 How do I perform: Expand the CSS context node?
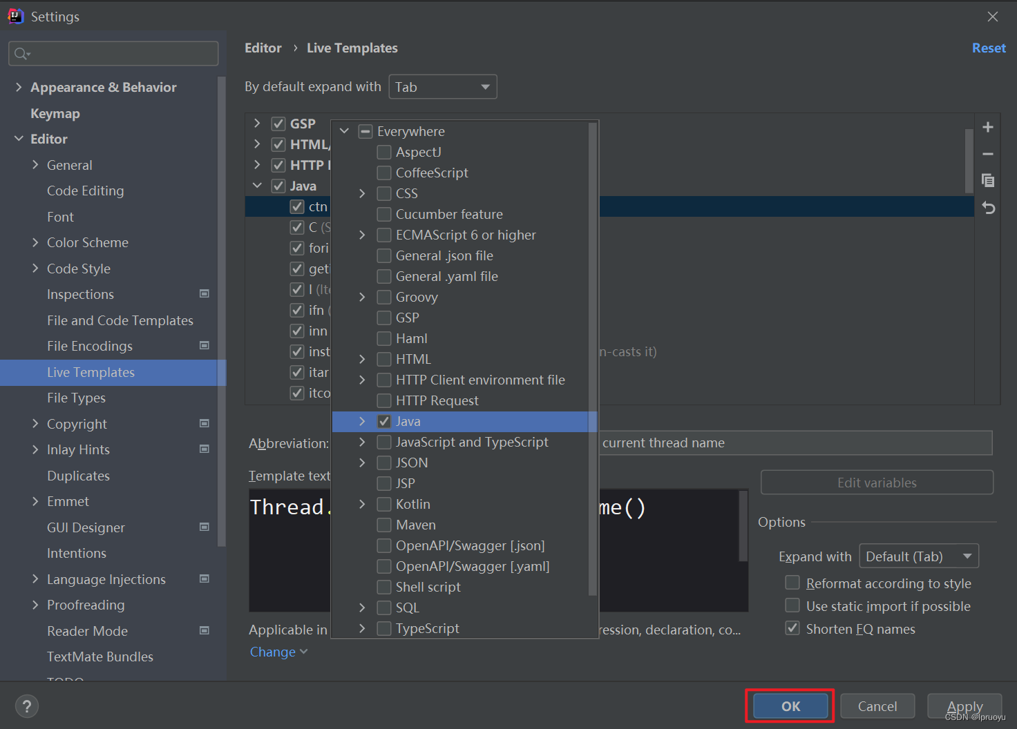coord(362,193)
